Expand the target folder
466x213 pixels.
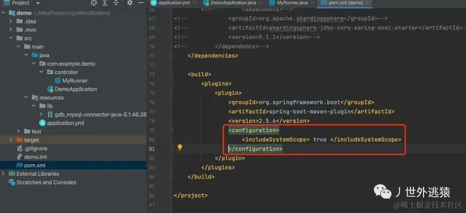point(11,140)
